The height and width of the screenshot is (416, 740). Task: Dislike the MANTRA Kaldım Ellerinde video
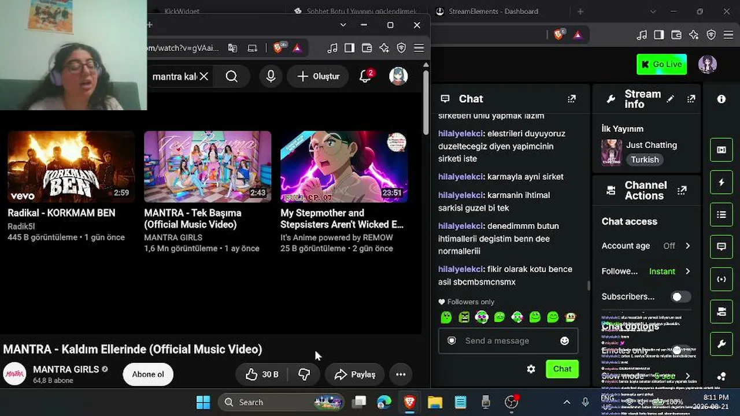(x=304, y=374)
